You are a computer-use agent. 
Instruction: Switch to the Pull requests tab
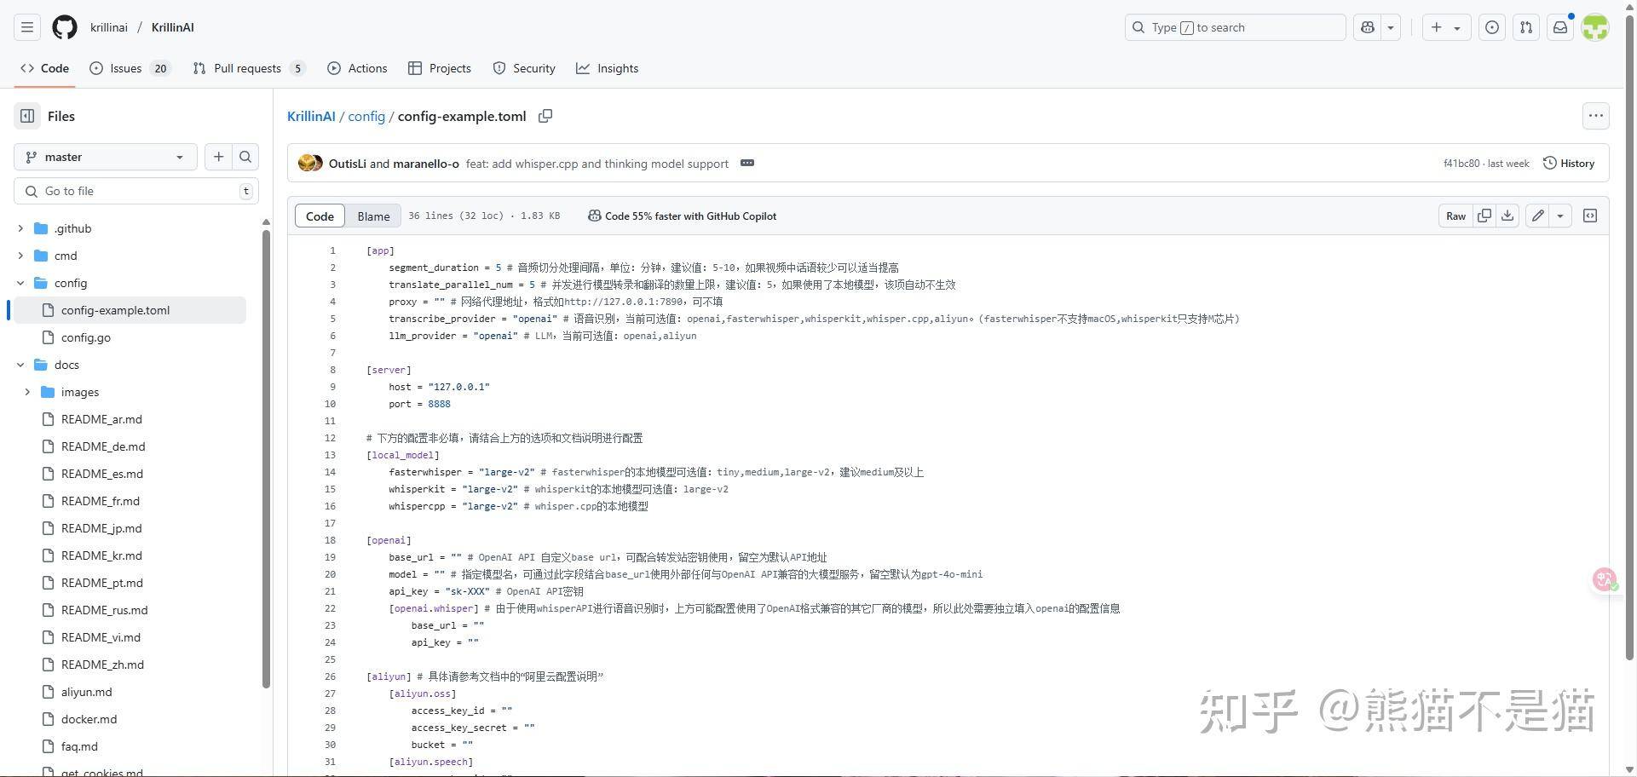coord(248,68)
